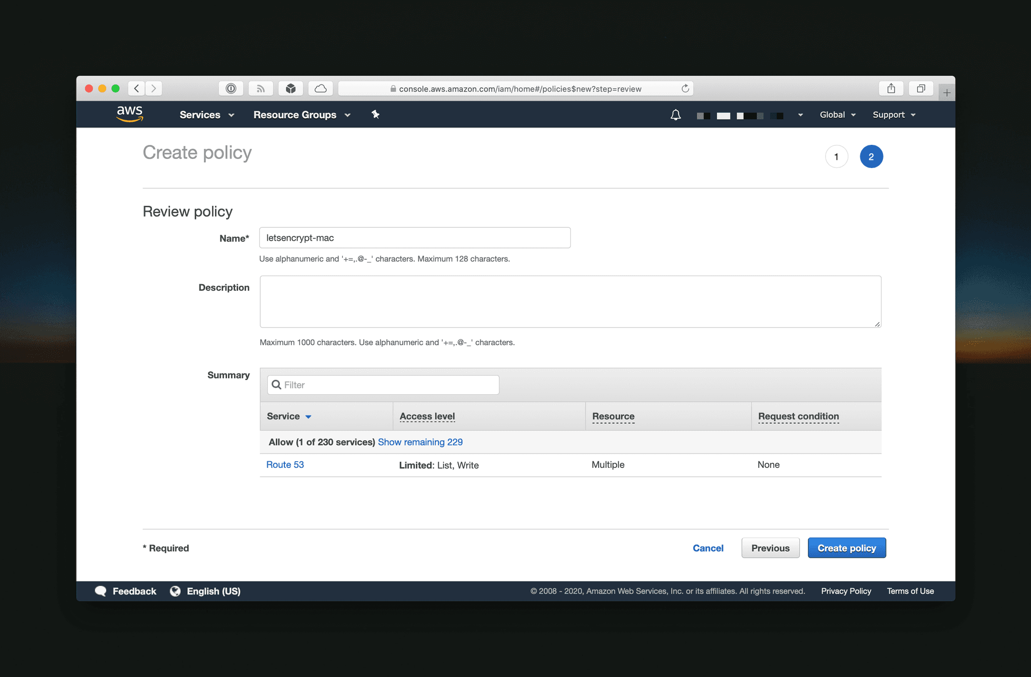Click the cube-shaped extension icon in toolbar
The width and height of the screenshot is (1031, 677).
tap(290, 88)
